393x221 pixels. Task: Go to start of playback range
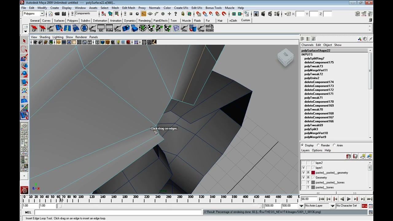[x=321, y=199]
